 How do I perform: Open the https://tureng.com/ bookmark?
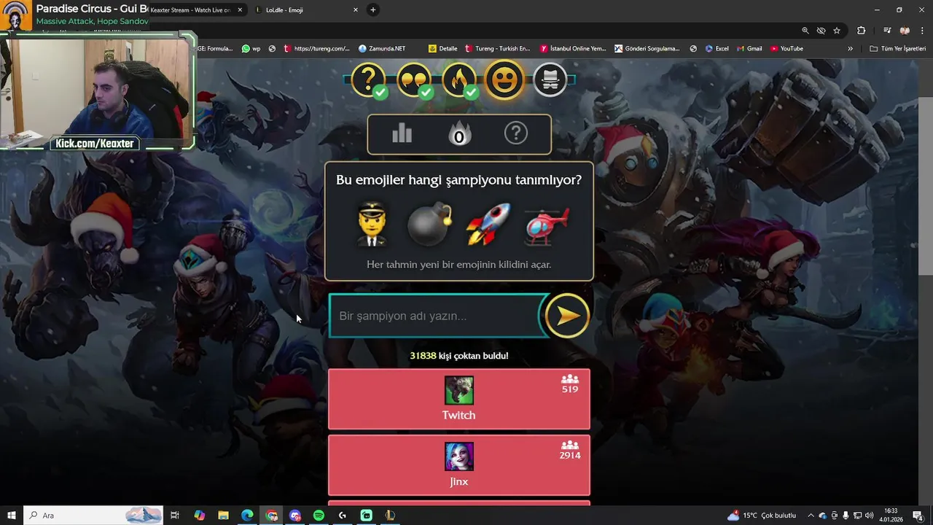(316, 49)
